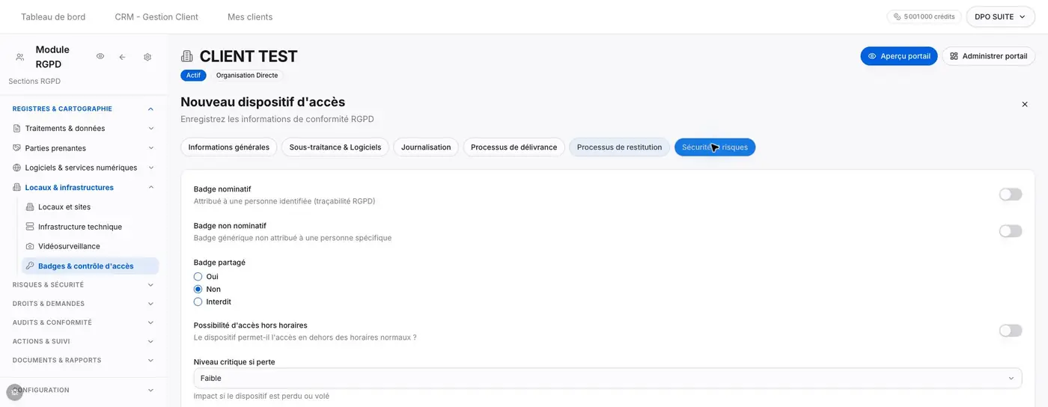Expand the CONFIGURATION section

point(83,391)
